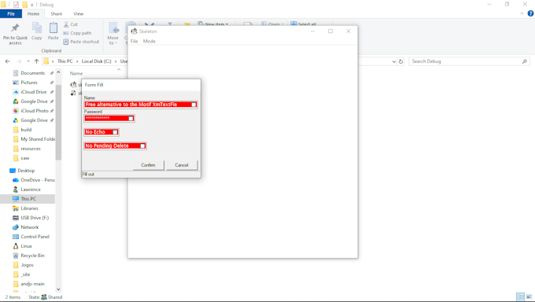The height and width of the screenshot is (302, 535).
Task: Click the sidebar scroll down arrow
Action: pyautogui.click(x=58, y=289)
